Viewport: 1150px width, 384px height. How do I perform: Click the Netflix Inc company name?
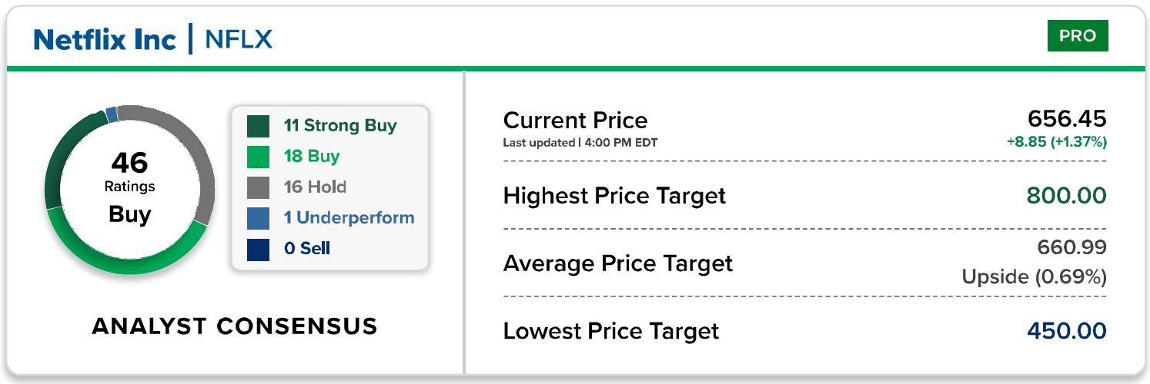point(105,39)
